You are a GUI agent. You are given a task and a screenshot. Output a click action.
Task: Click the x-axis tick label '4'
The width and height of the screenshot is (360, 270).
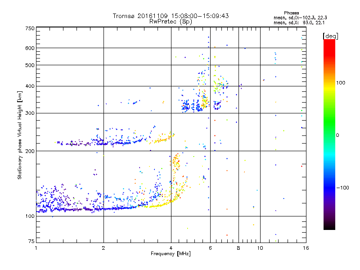pos(171,248)
